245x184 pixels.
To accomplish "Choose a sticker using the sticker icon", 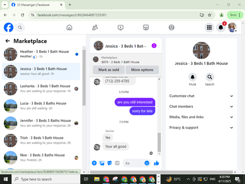I will point(109,163).
